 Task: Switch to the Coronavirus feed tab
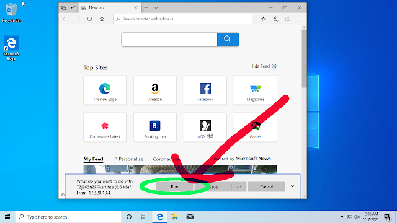click(x=166, y=159)
